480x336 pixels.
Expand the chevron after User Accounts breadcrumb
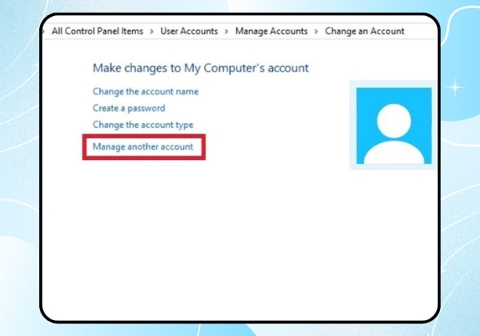226,31
